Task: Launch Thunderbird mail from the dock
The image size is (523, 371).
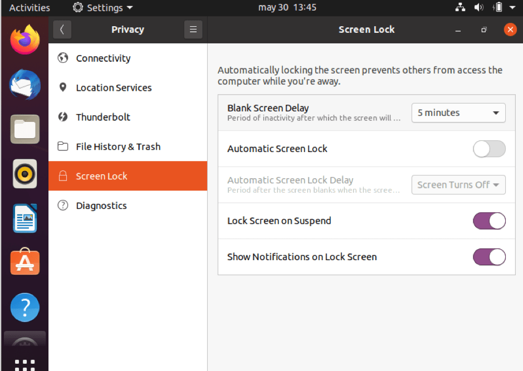Action: (x=25, y=85)
